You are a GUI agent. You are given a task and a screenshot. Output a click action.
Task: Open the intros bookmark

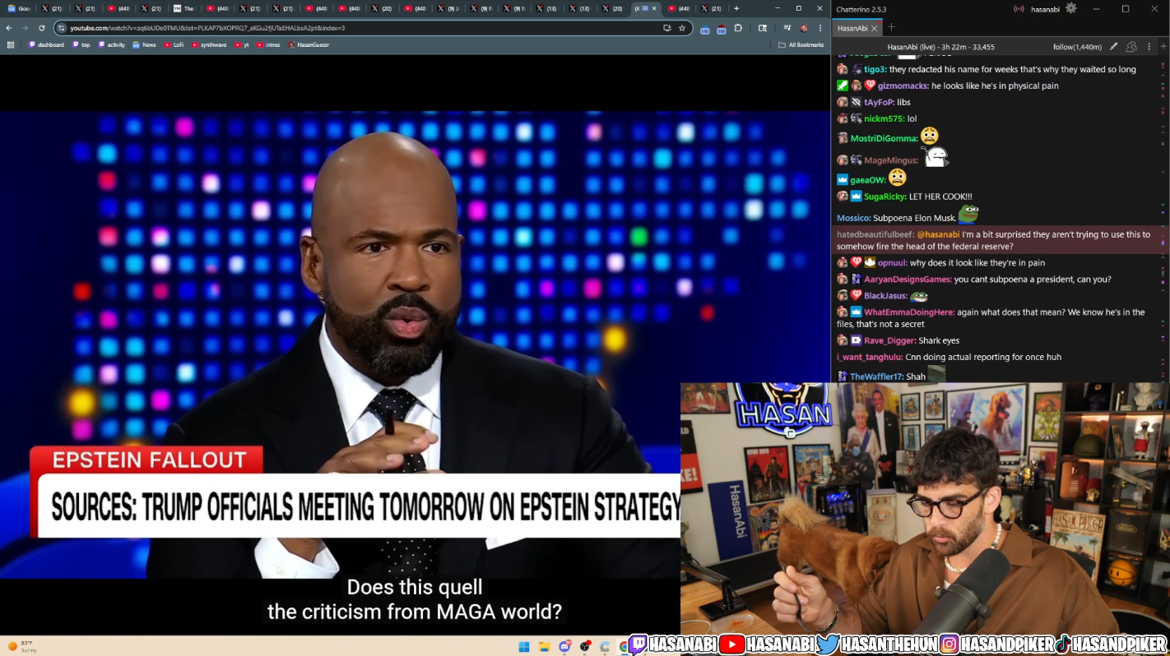[x=268, y=45]
